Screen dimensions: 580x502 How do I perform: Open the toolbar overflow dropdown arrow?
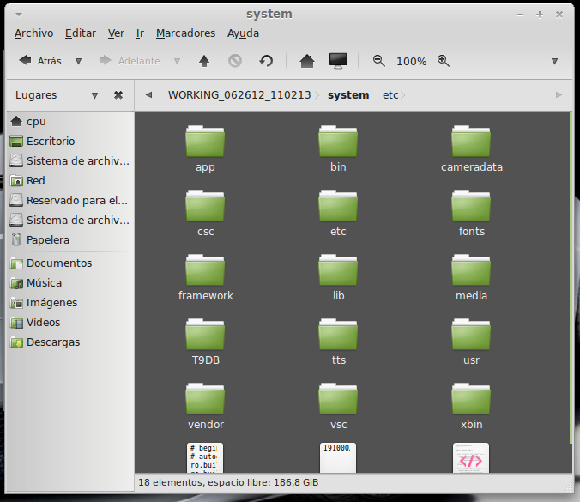point(554,61)
